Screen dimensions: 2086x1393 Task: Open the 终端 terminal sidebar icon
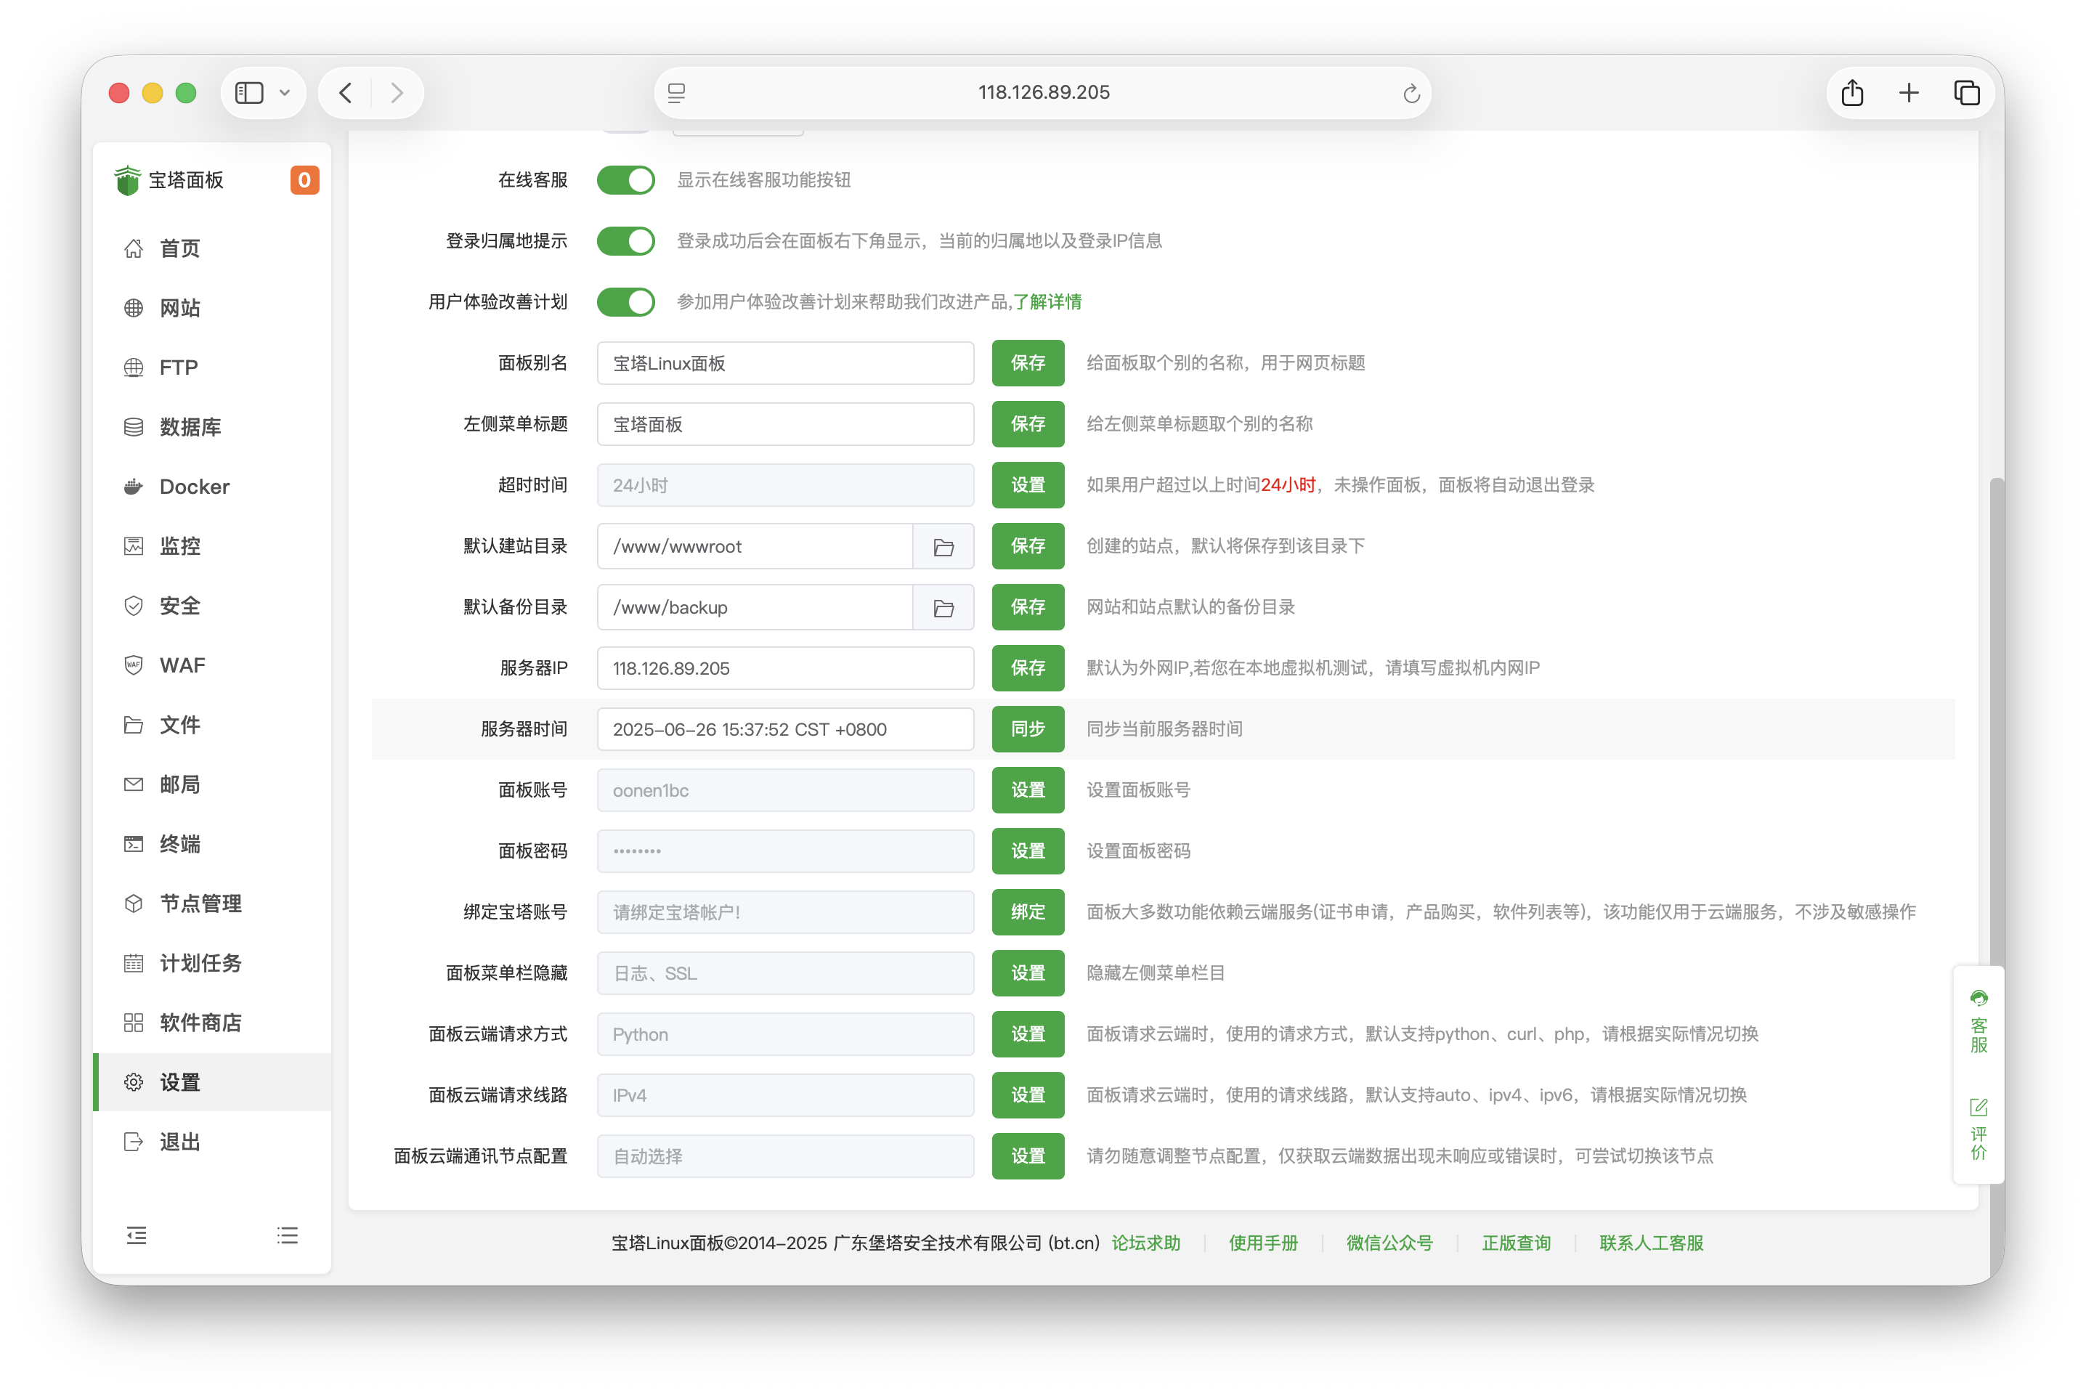[x=133, y=844]
